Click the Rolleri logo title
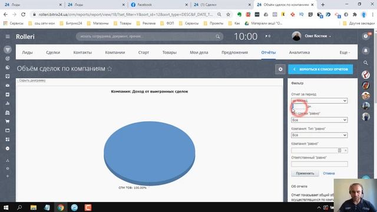This screenshot has width=377, height=212. pos(25,37)
